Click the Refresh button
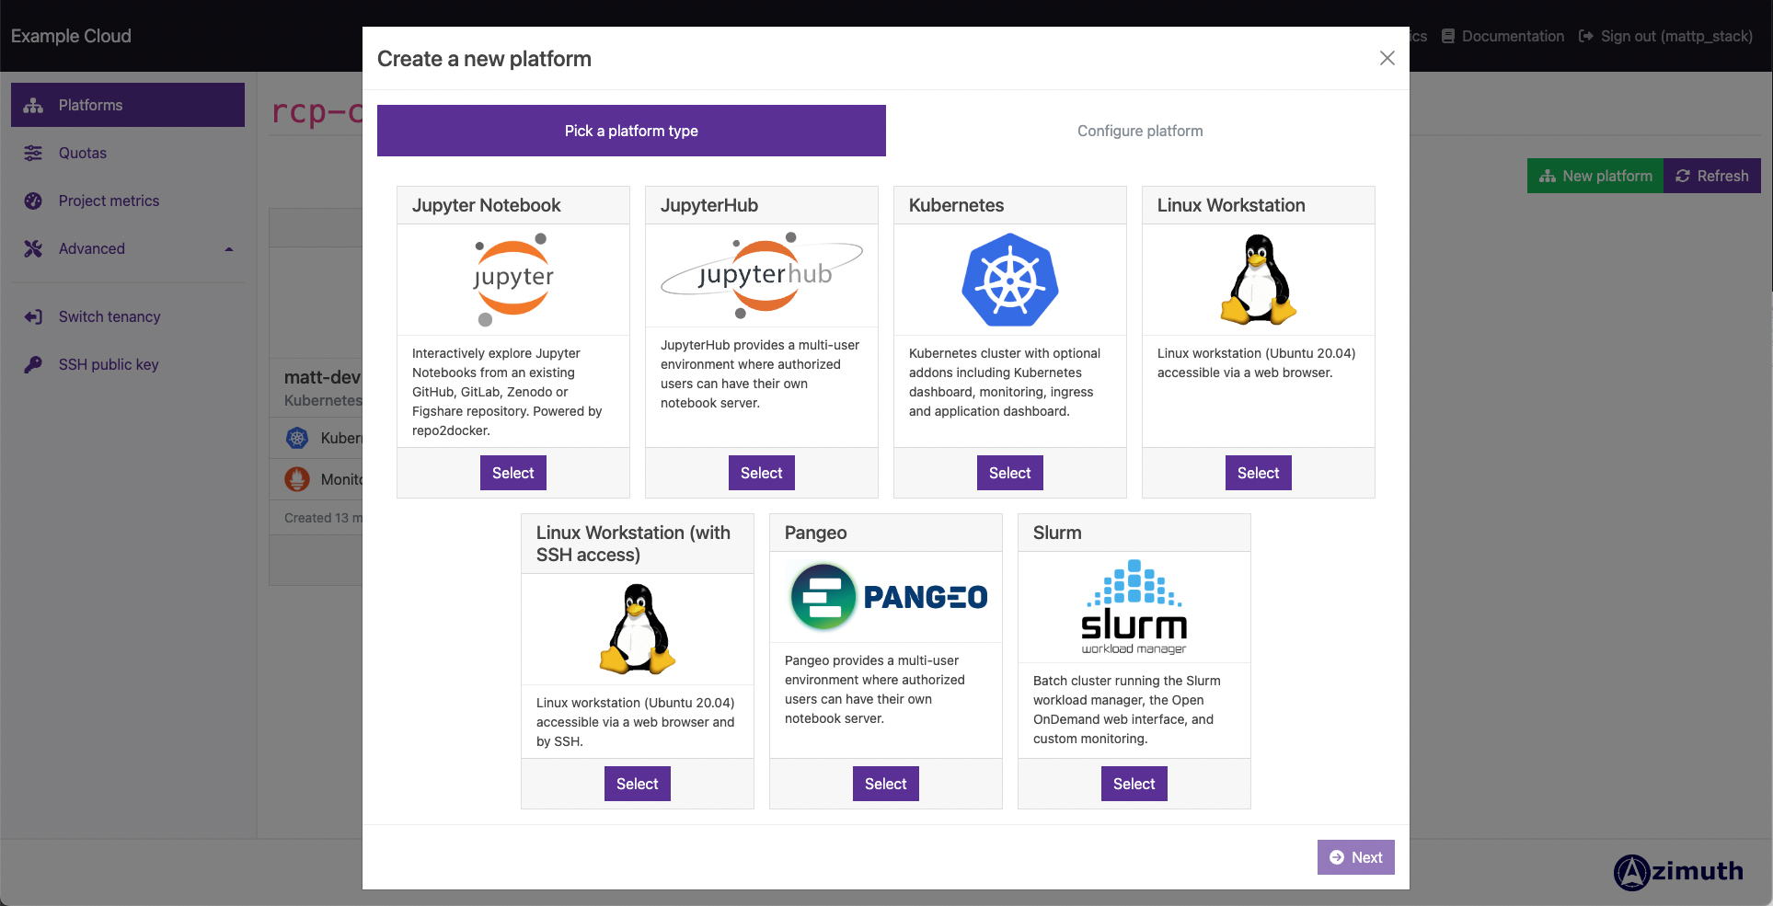Screen dimensions: 1773x906 pyautogui.click(x=1712, y=176)
